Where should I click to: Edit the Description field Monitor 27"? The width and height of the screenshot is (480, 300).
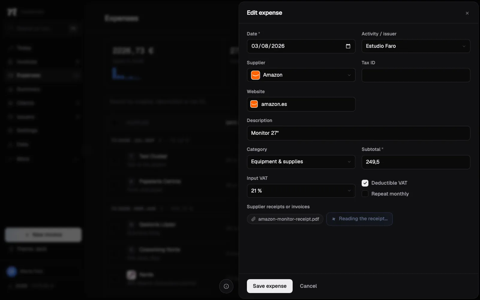[358, 133]
